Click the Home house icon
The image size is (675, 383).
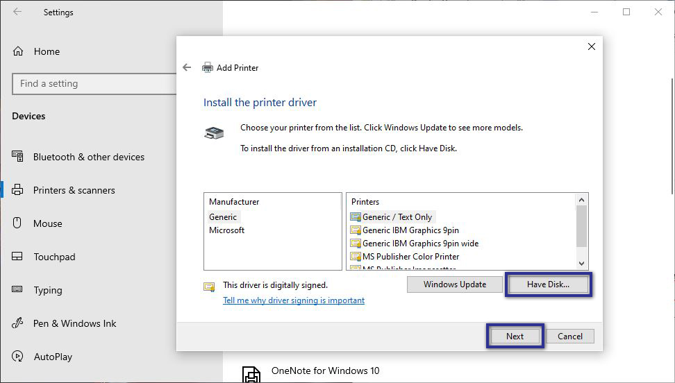(x=18, y=51)
